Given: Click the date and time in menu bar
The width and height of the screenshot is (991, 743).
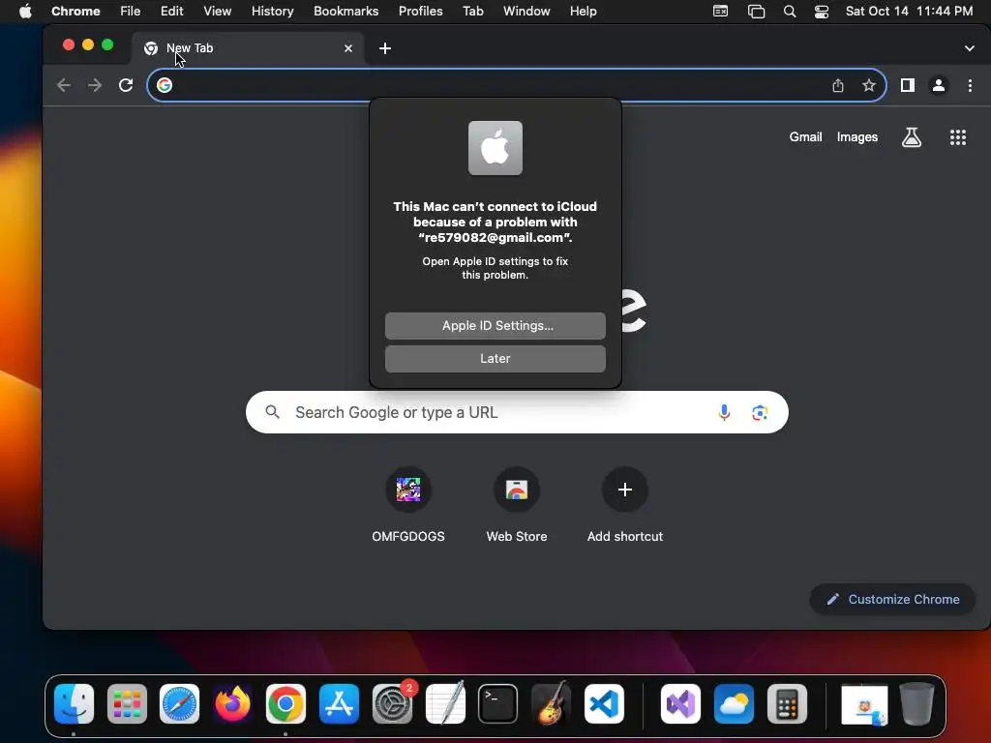Looking at the screenshot, I should pyautogui.click(x=909, y=11).
